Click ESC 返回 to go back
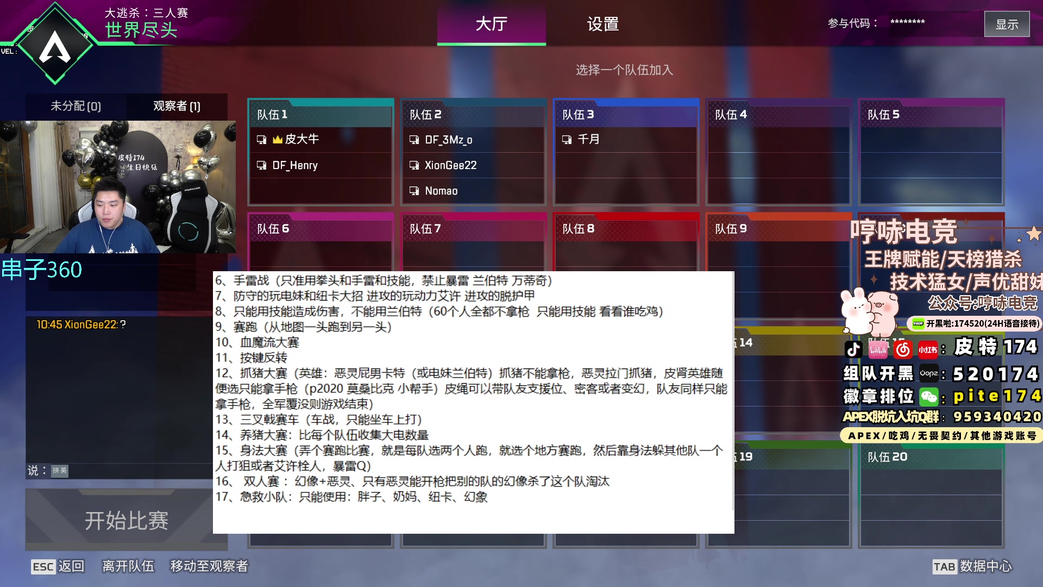This screenshot has height=587, width=1043. [x=58, y=566]
